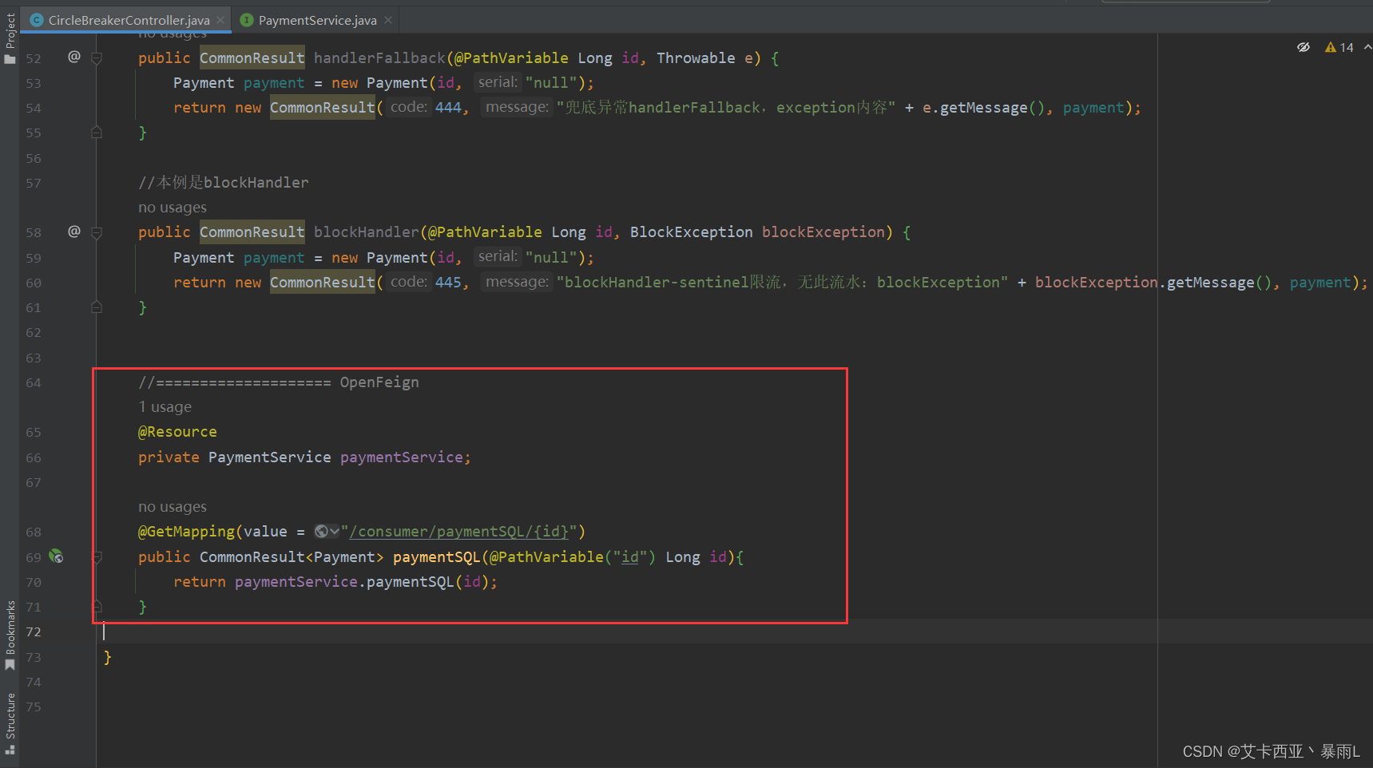
Task: Open the Project tool window
Action: (x=10, y=38)
